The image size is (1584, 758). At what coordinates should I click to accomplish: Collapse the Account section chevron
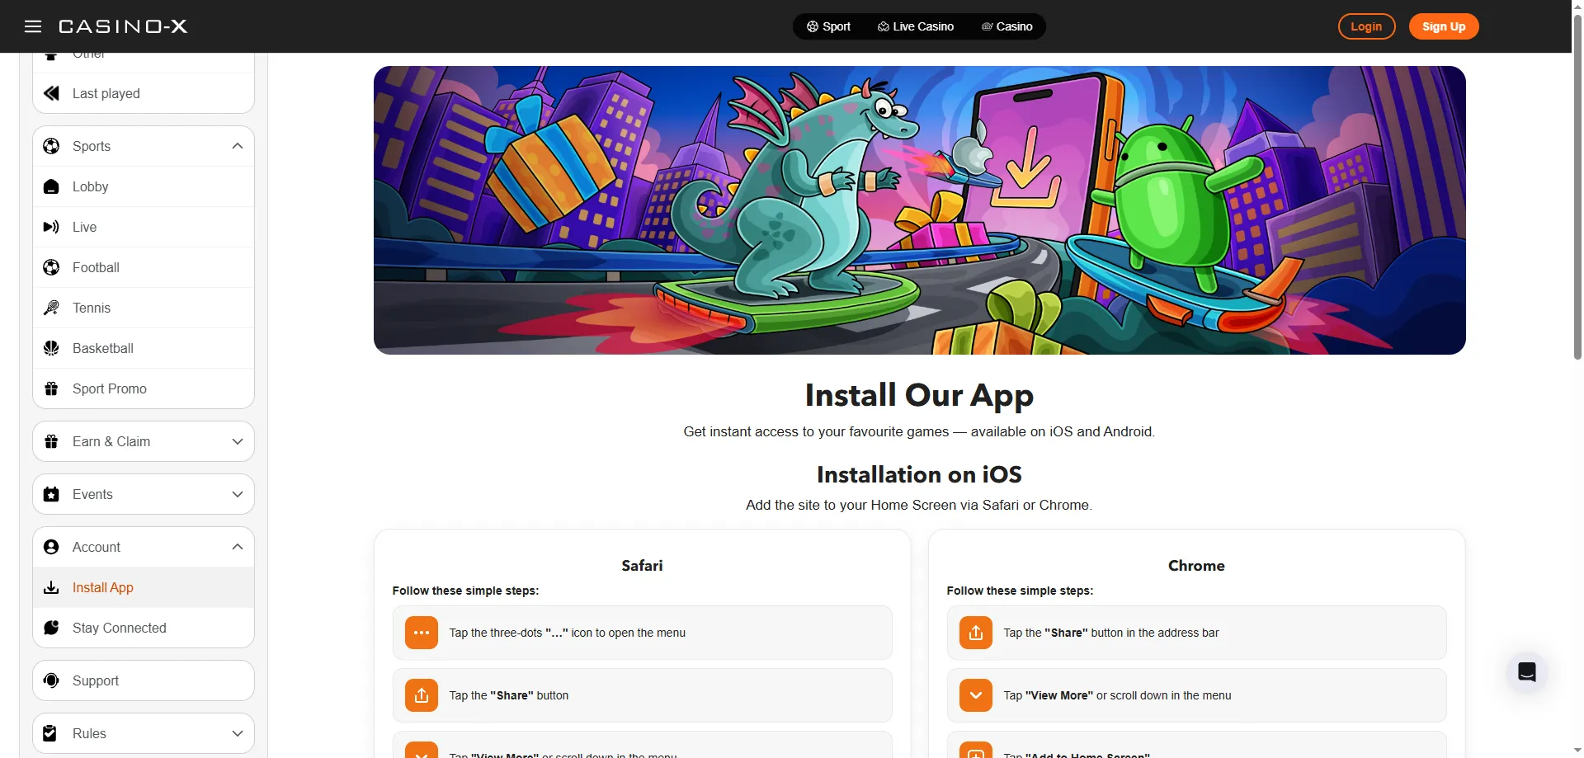point(238,547)
